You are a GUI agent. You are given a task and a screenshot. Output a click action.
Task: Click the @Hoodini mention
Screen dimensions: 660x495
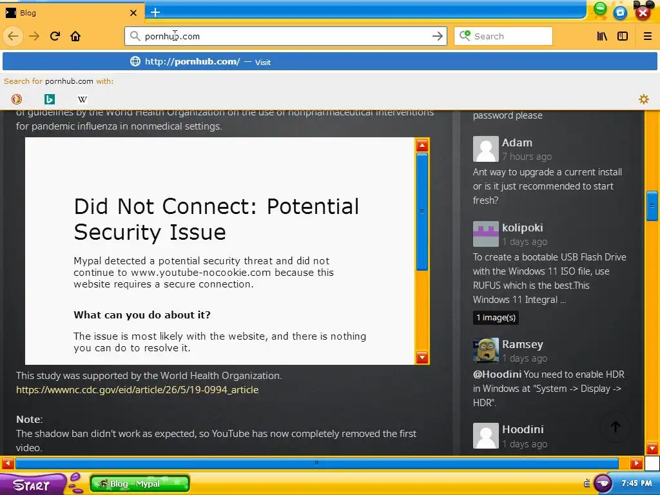point(497,374)
